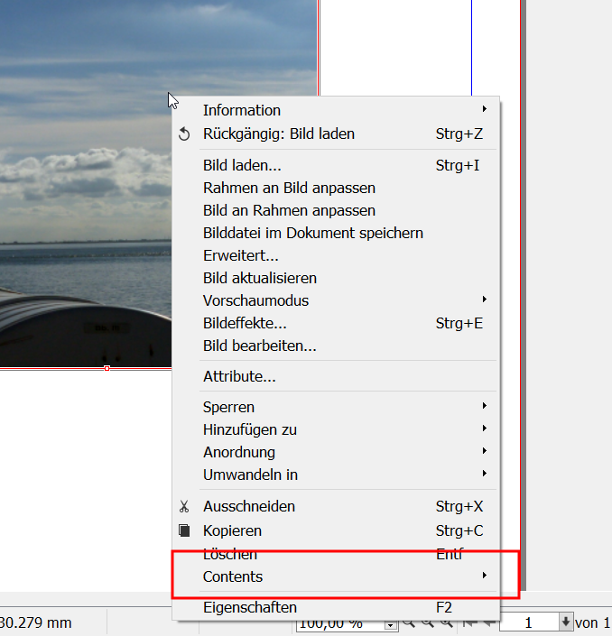Click the zoom magnifier icon in status bar
This screenshot has width=612, height=636.
409,623
